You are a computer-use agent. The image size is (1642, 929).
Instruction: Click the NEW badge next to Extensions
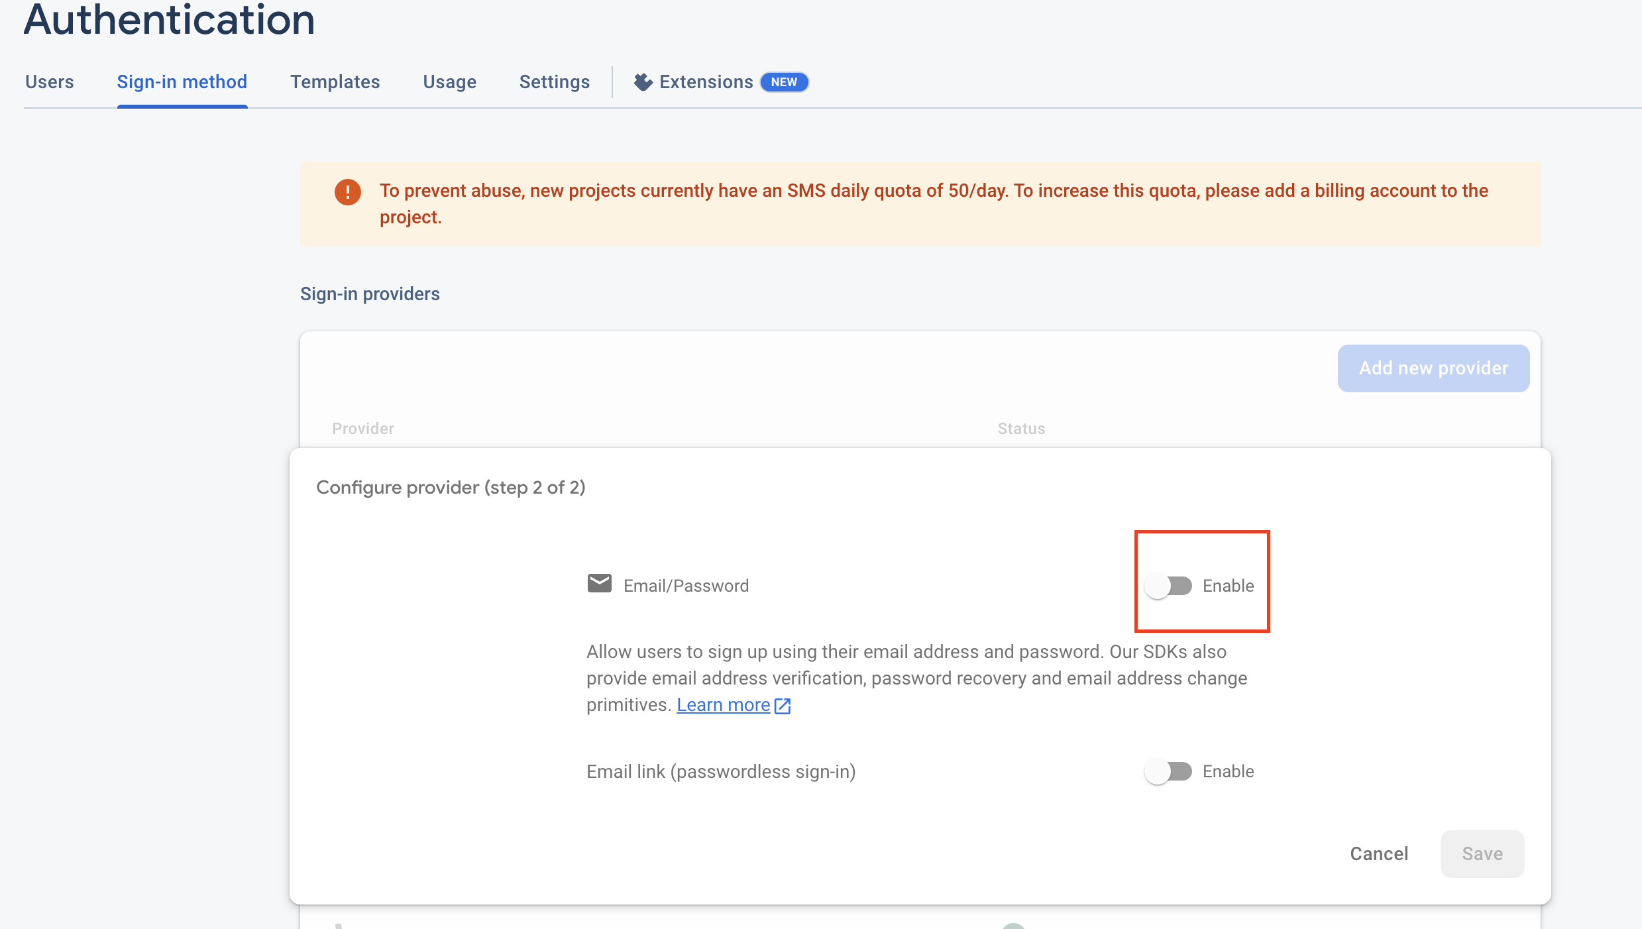pos(784,82)
